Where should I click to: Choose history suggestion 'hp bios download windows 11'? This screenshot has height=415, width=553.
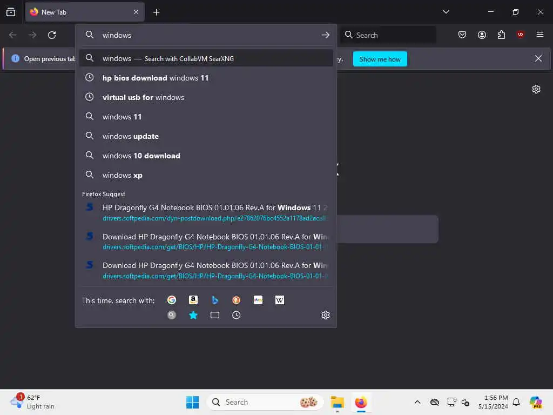[x=206, y=78]
